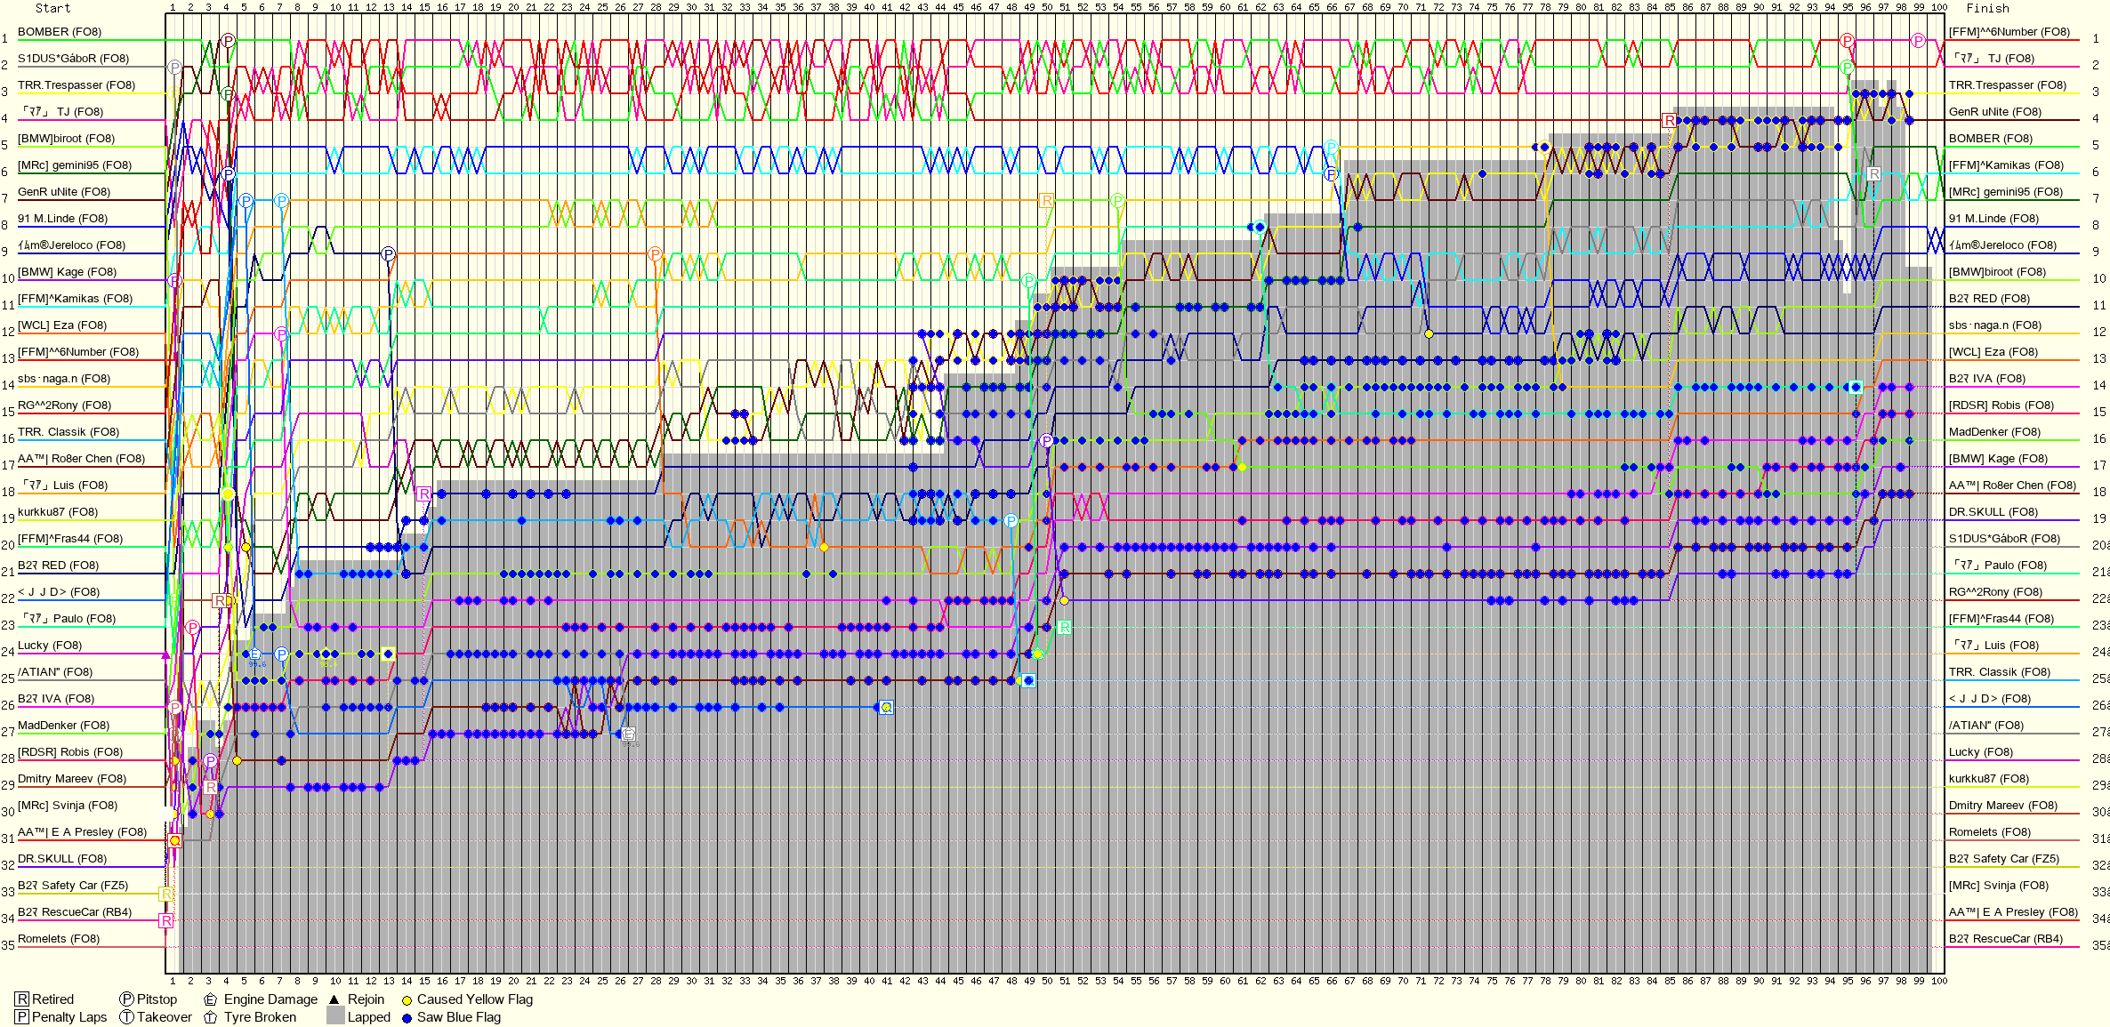Click the light-blue Pitstop marker at lap 48

pos(1011,520)
